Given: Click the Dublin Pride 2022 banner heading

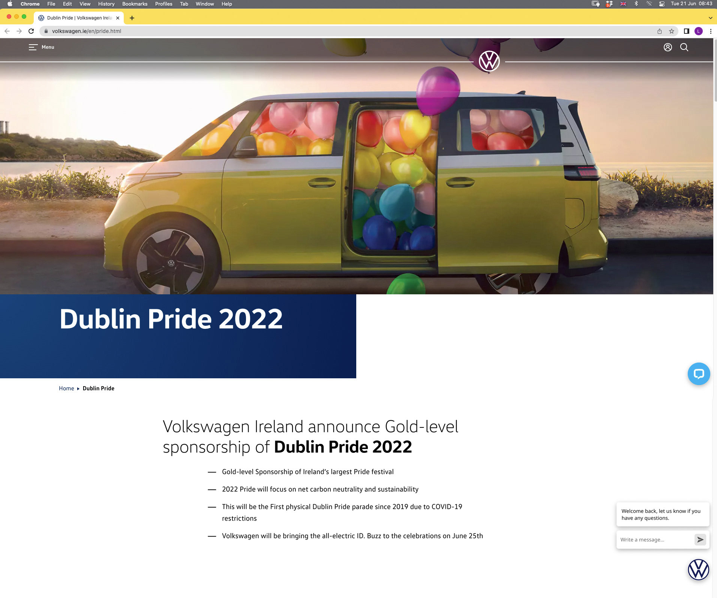Looking at the screenshot, I should click(171, 319).
